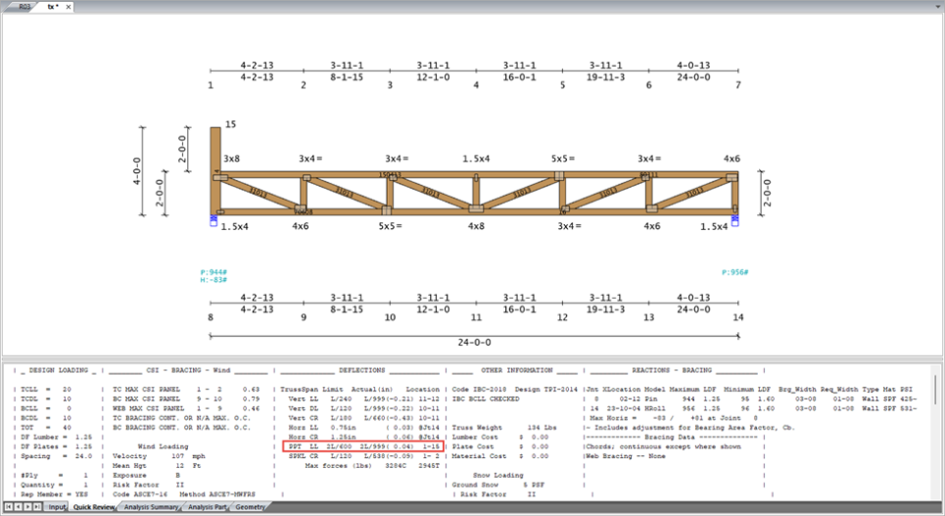This screenshot has width=945, height=516.
Task: Click the Quick Review tab
Action: click(94, 507)
